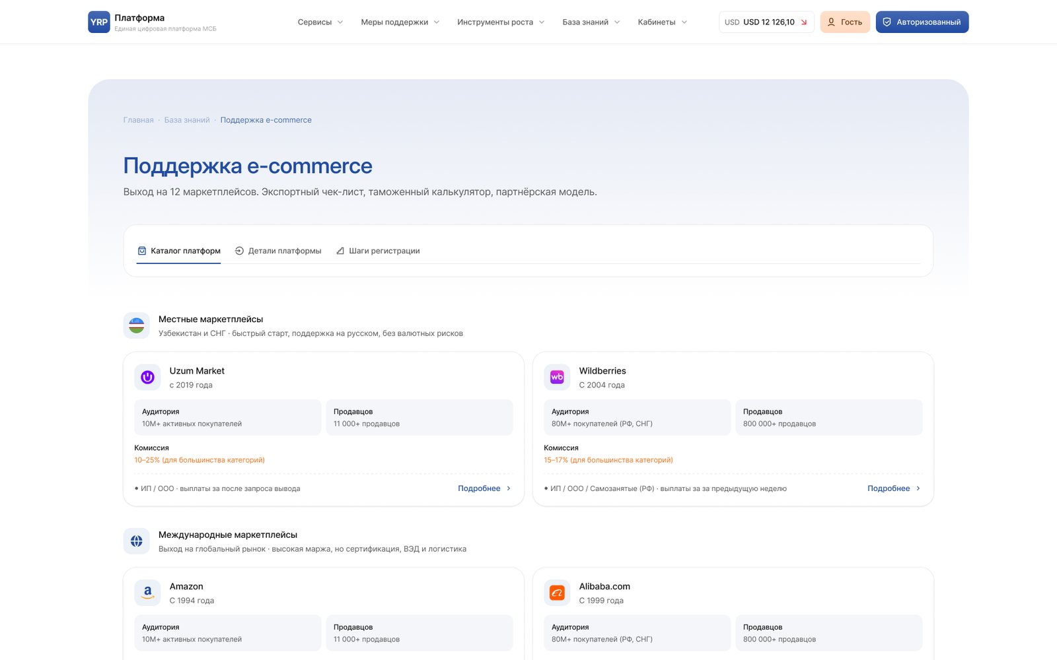Expand the Кабинеты menu
The height and width of the screenshot is (660, 1057).
coord(662,22)
